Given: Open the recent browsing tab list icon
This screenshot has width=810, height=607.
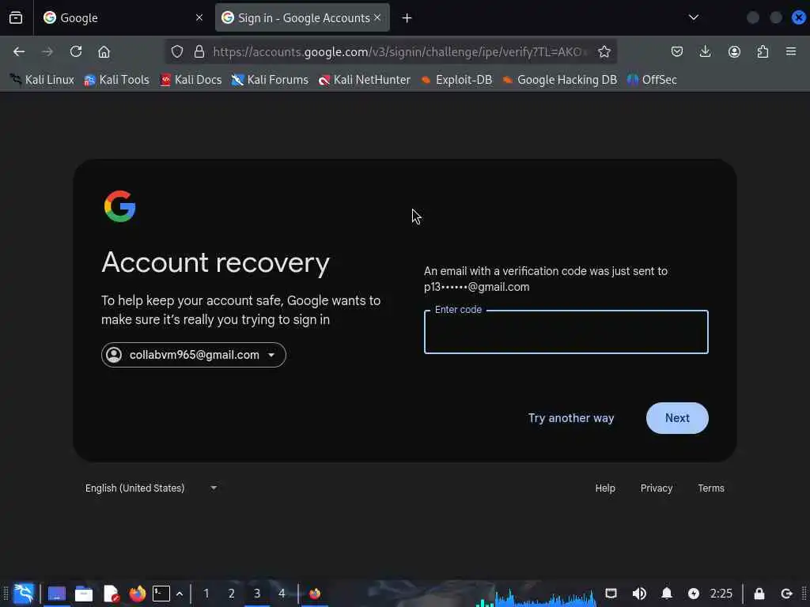Looking at the screenshot, I should coord(16,18).
